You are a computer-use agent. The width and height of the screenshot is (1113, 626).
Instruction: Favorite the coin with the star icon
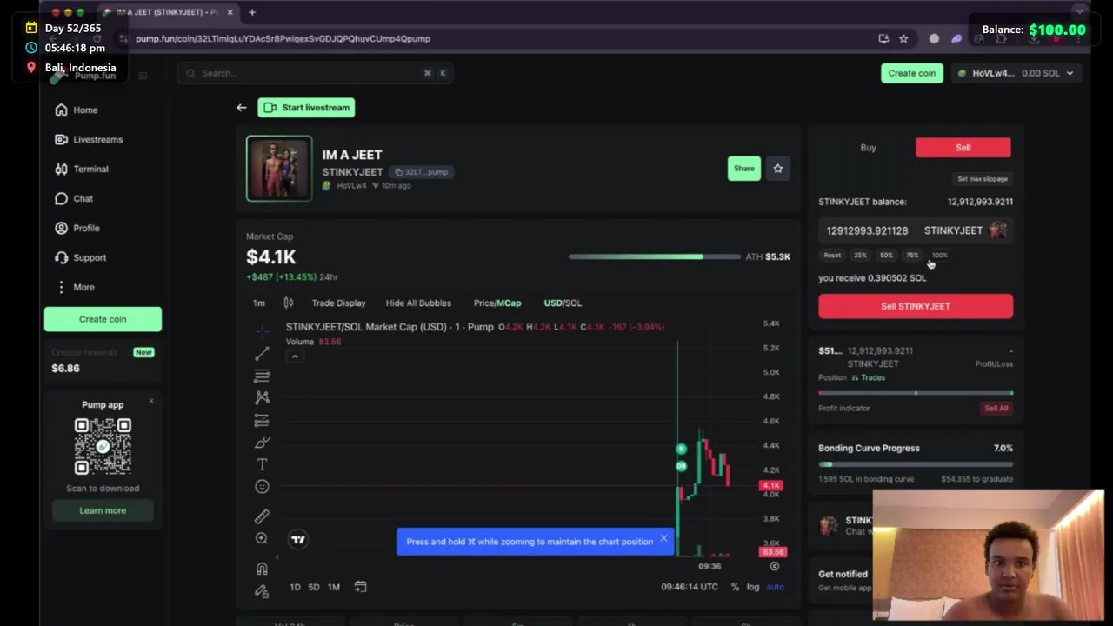pyautogui.click(x=778, y=169)
